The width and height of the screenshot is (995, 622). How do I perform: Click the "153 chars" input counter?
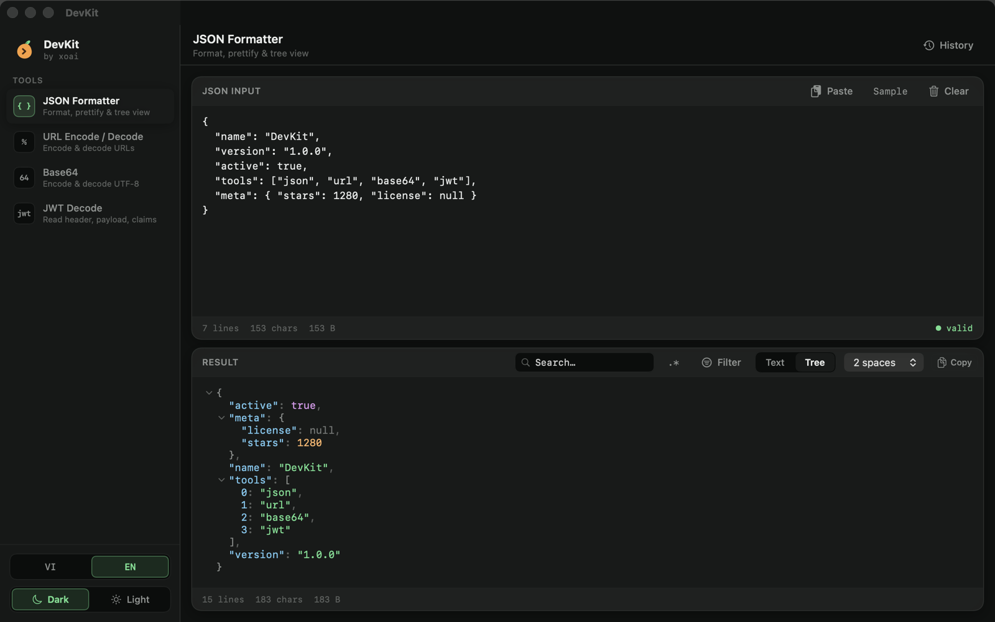click(x=274, y=328)
